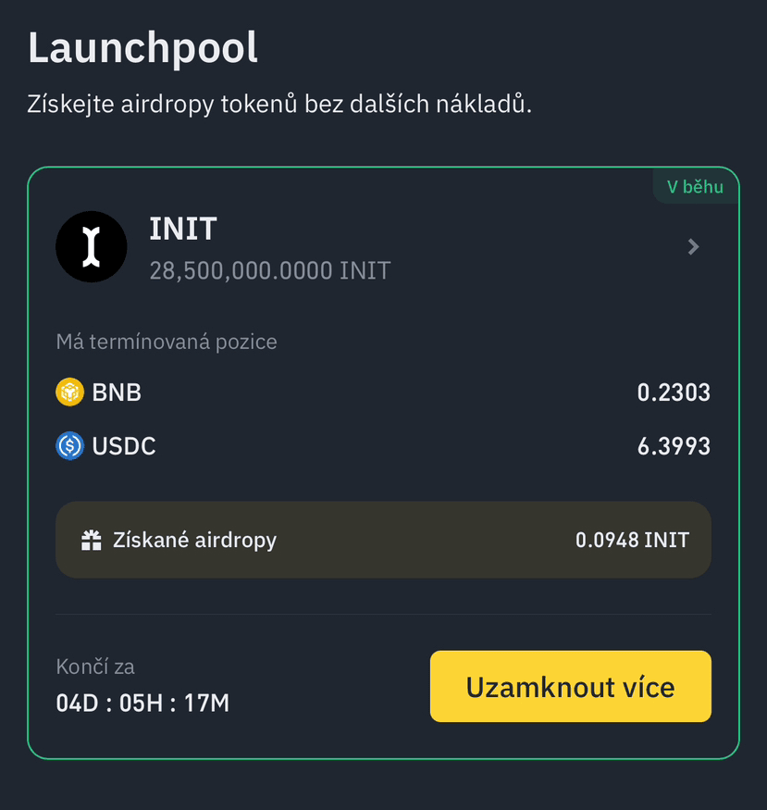Click the "V běhu" status badge
The height and width of the screenshot is (810, 767).
(x=694, y=187)
